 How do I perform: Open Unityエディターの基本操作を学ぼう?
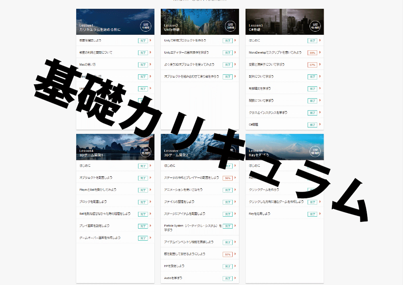200,52
